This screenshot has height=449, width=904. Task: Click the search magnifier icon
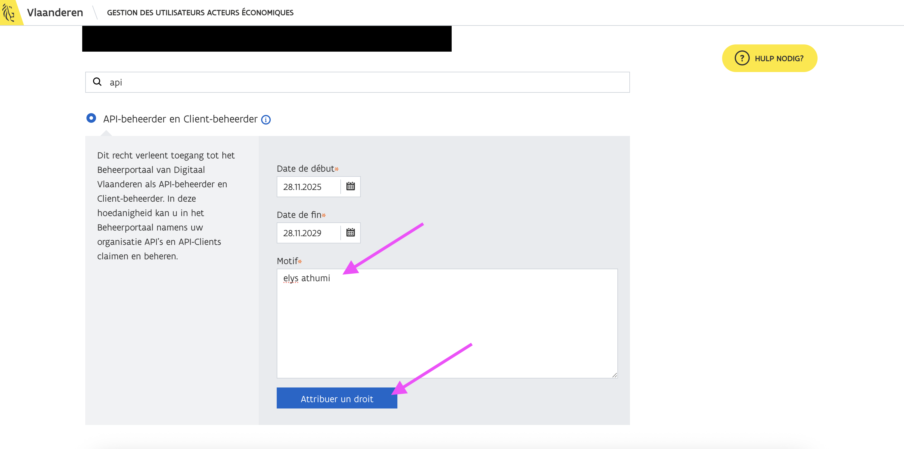97,82
